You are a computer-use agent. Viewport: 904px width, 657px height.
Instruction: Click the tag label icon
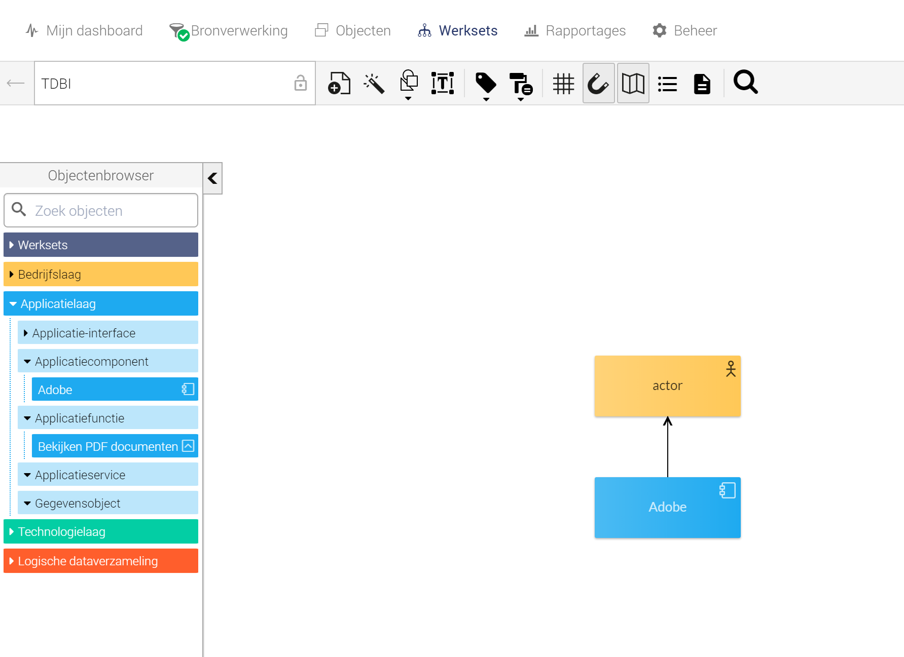coord(486,83)
